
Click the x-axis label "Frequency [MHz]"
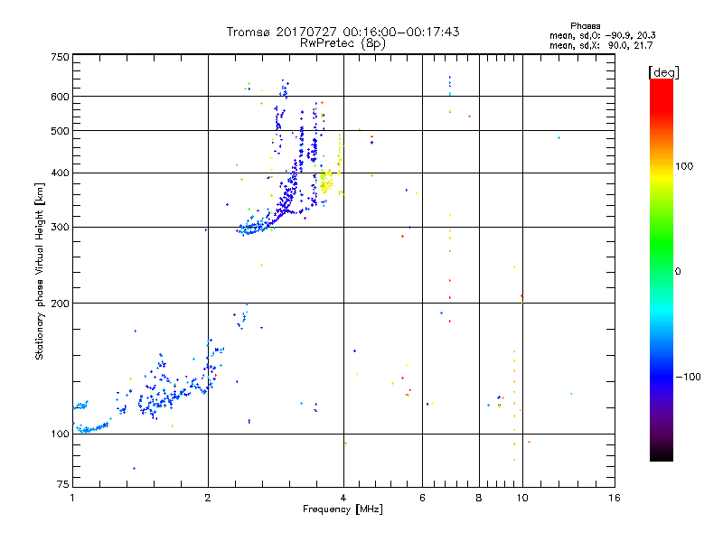click(343, 509)
